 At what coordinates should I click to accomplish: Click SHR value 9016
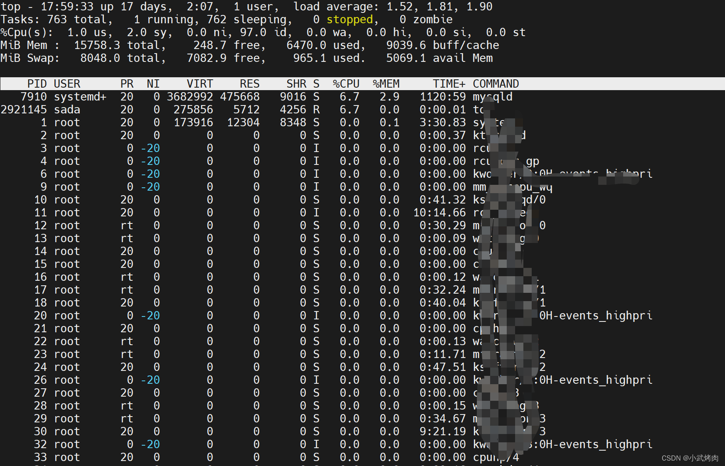[293, 97]
